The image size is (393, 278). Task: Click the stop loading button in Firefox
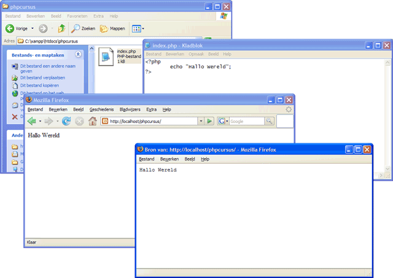[79, 121]
